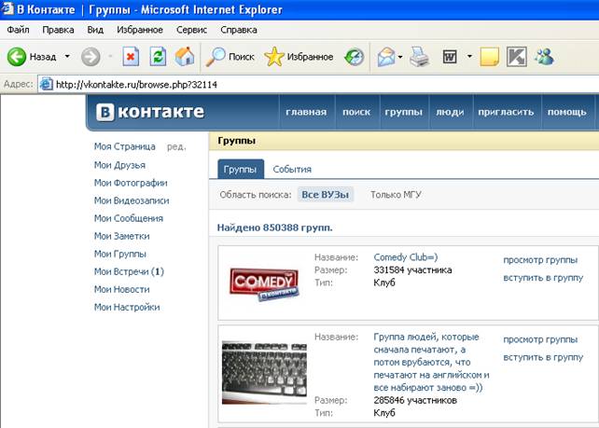Expand the Word edit button dropdown arrow
Image resolution: width=599 pixels, height=428 pixels.
pos(466,57)
